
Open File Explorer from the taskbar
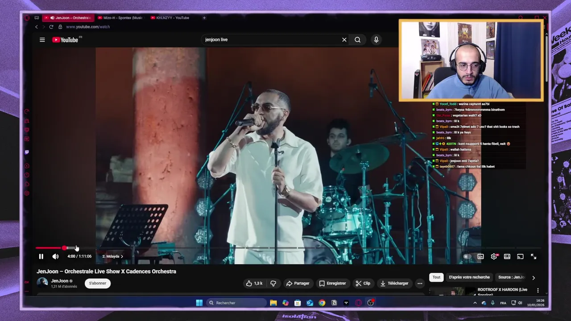tap(273, 303)
